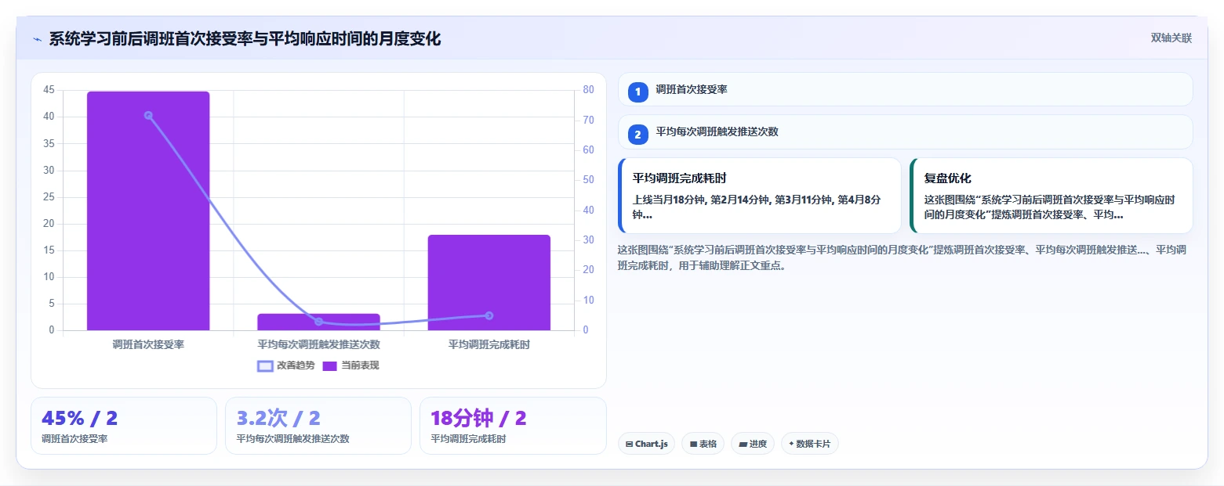Select list item 2 平均每次调班触发推送次数
Image resolution: width=1224 pixels, height=486 pixels.
(x=905, y=132)
